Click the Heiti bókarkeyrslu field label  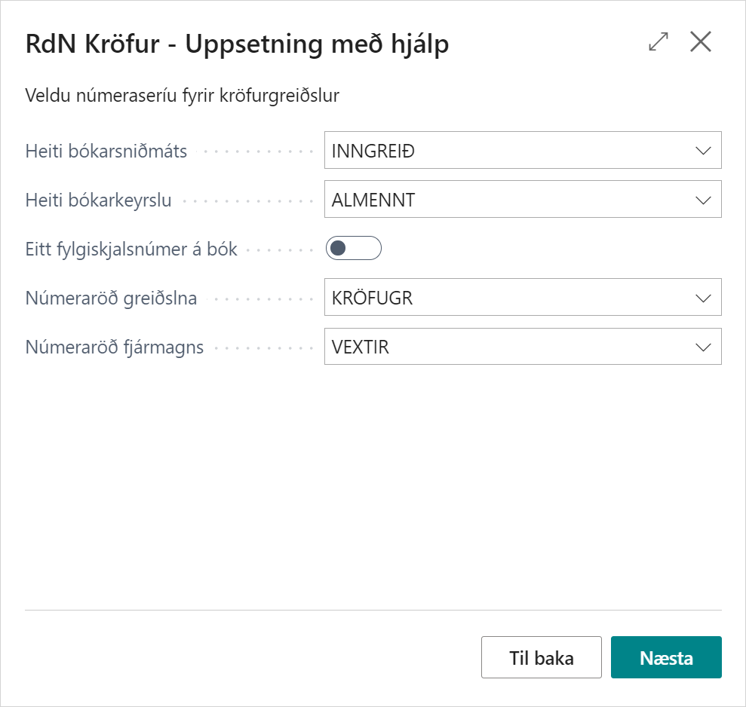(99, 200)
